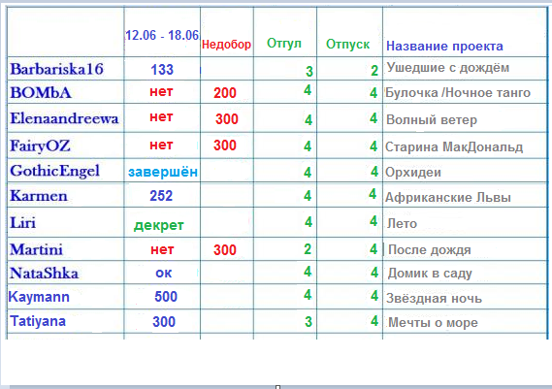Click project 'Ушедшие с дождём'

point(448,68)
